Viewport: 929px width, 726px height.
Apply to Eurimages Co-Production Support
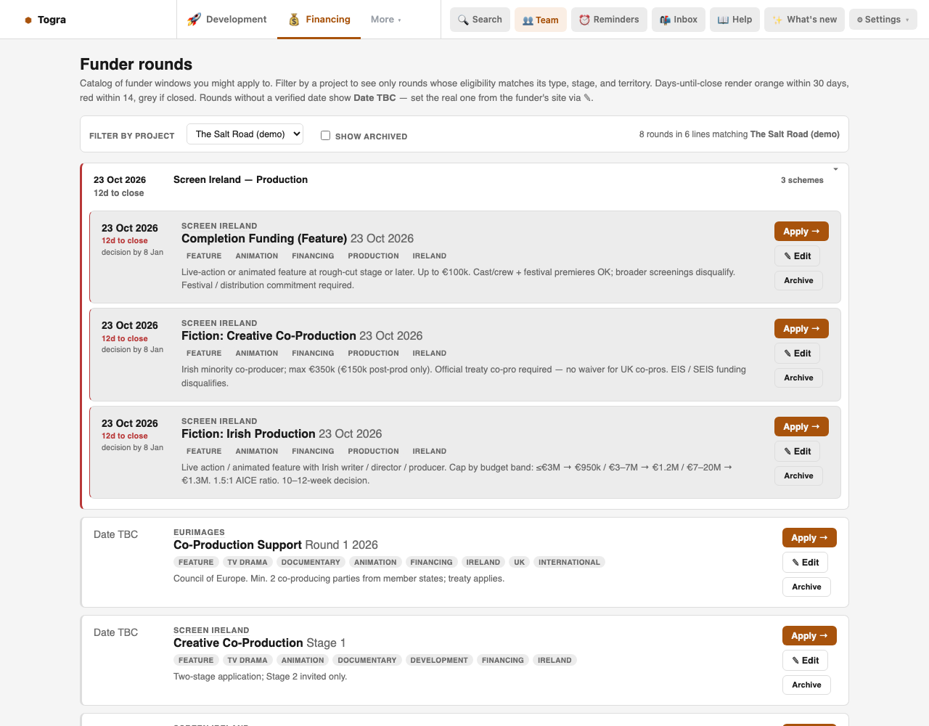click(809, 538)
